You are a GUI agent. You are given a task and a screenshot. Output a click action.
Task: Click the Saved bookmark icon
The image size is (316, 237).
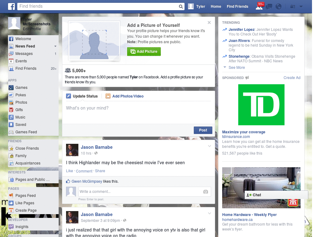[11, 125]
